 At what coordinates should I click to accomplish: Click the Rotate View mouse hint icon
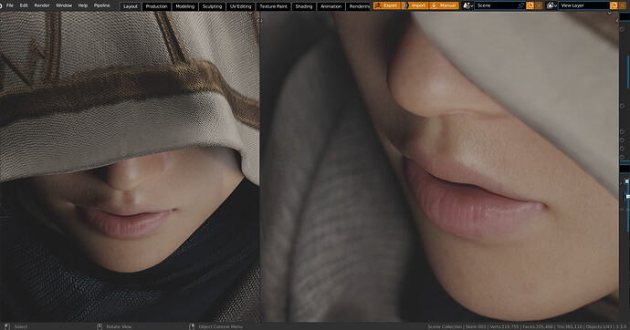point(100,326)
